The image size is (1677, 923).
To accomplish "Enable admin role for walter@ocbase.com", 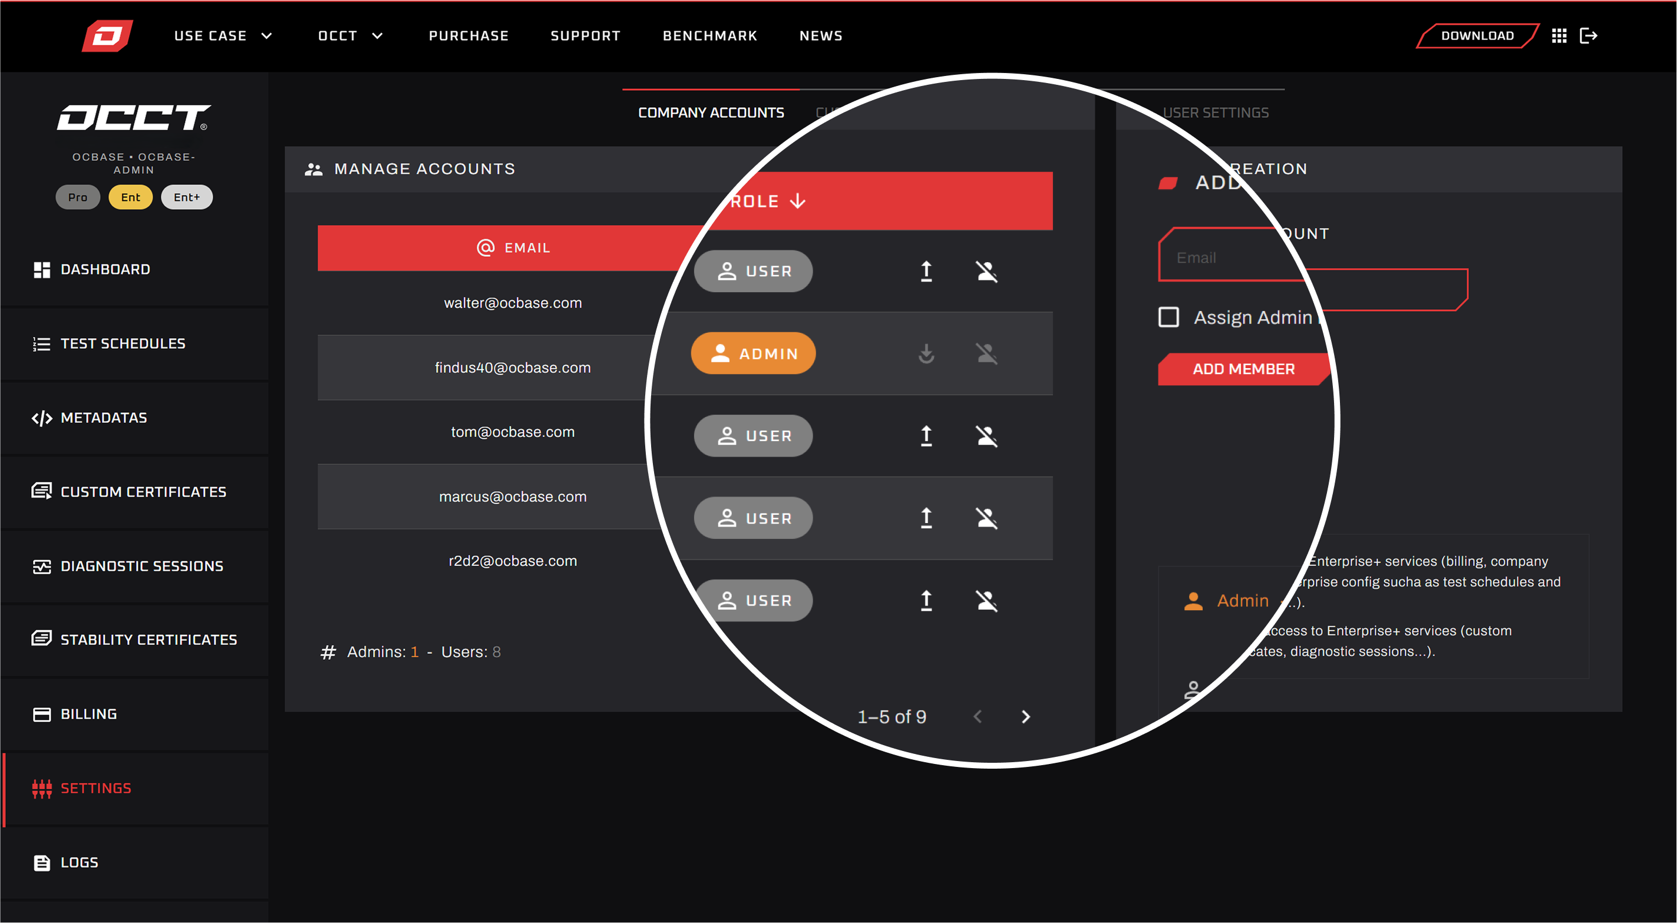I will point(927,269).
